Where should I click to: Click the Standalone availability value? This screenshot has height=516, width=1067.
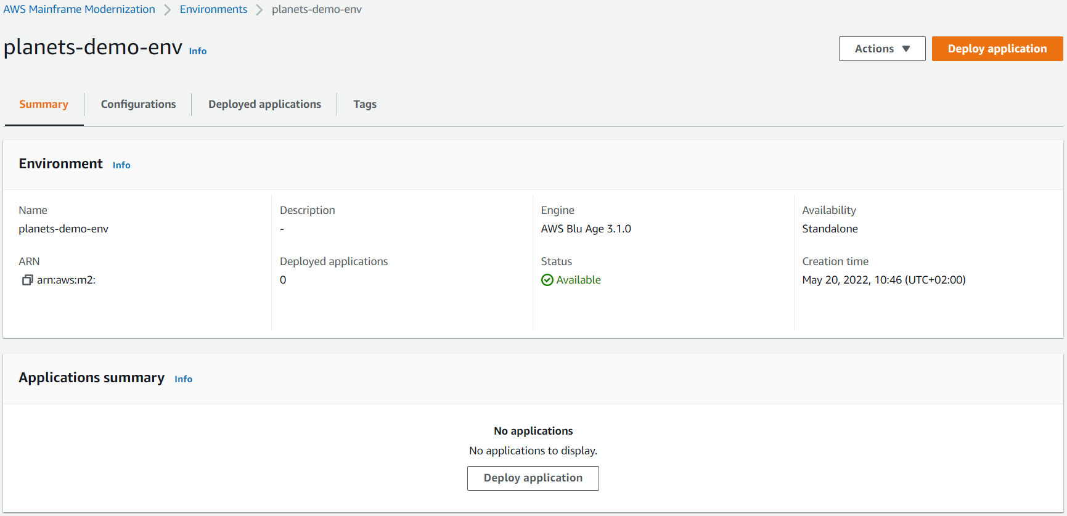click(830, 229)
